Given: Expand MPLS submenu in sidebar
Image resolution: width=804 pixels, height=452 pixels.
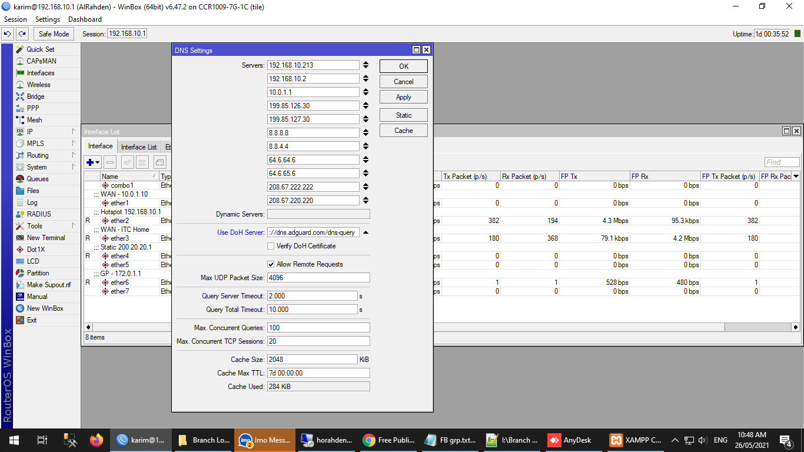Looking at the screenshot, I should click(x=74, y=144).
